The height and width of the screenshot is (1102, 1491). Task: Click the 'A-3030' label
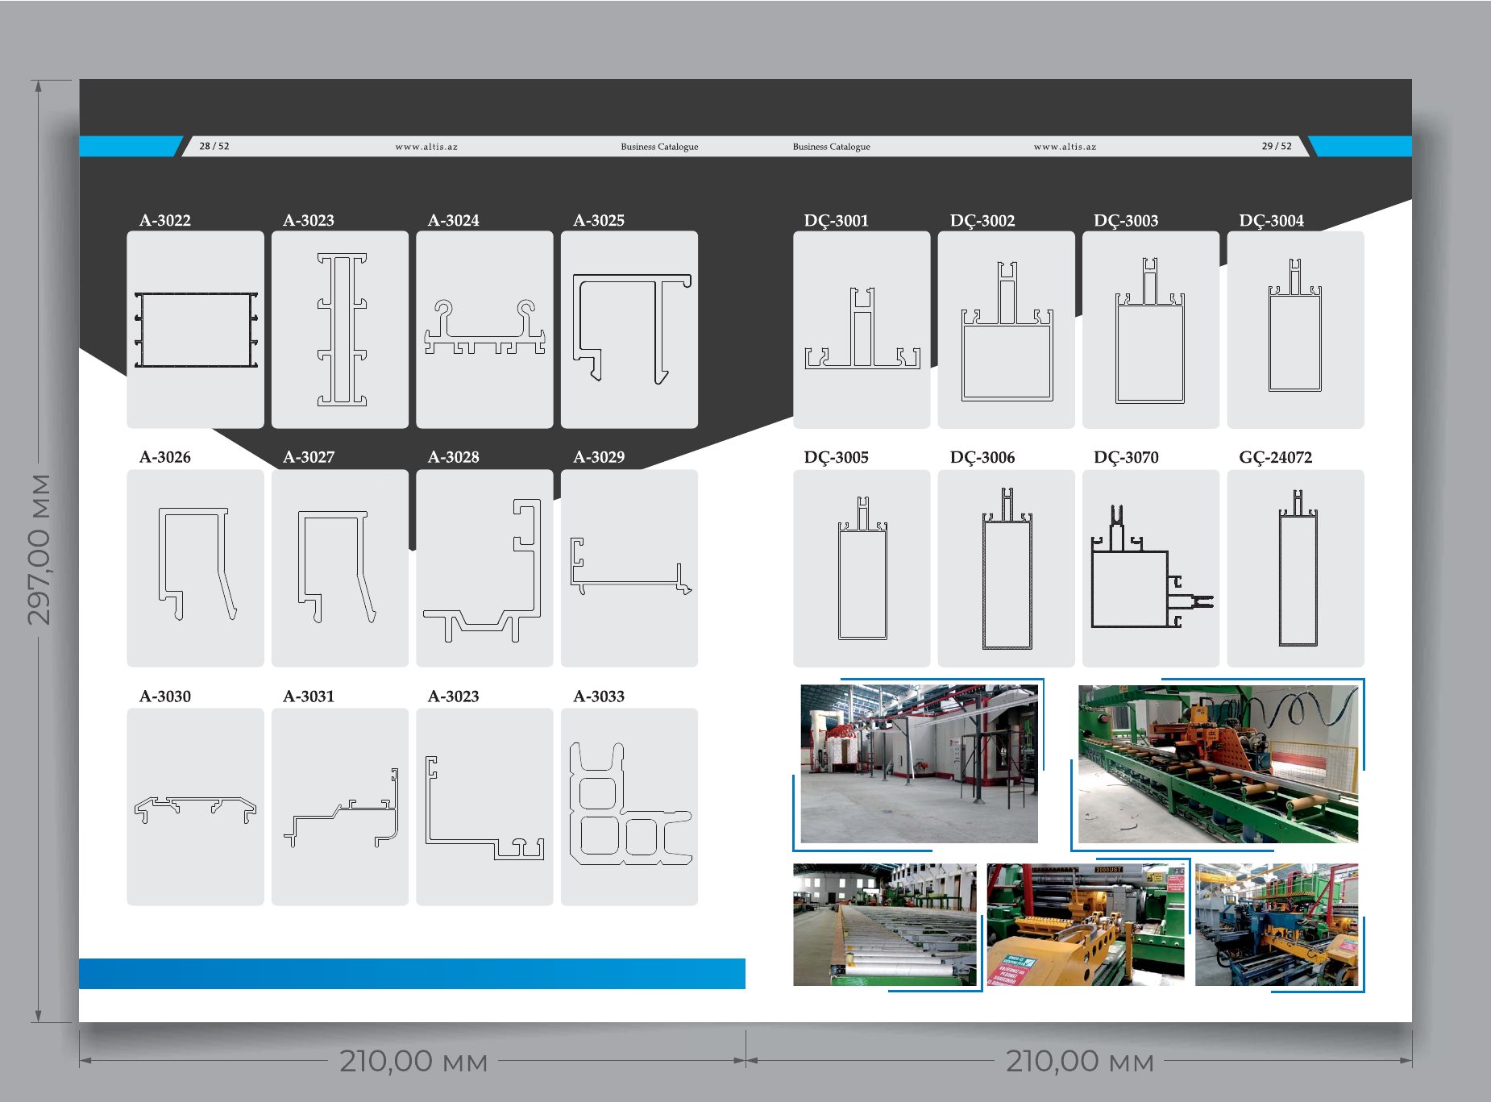[165, 696]
